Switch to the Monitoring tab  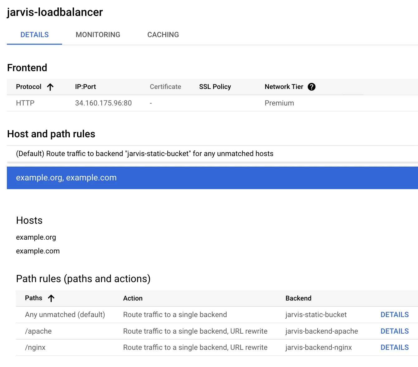(x=98, y=35)
